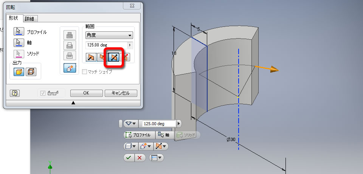Open the arrow flyout beside the dialog angle field
The image size is (363, 174).
[x=130, y=45]
